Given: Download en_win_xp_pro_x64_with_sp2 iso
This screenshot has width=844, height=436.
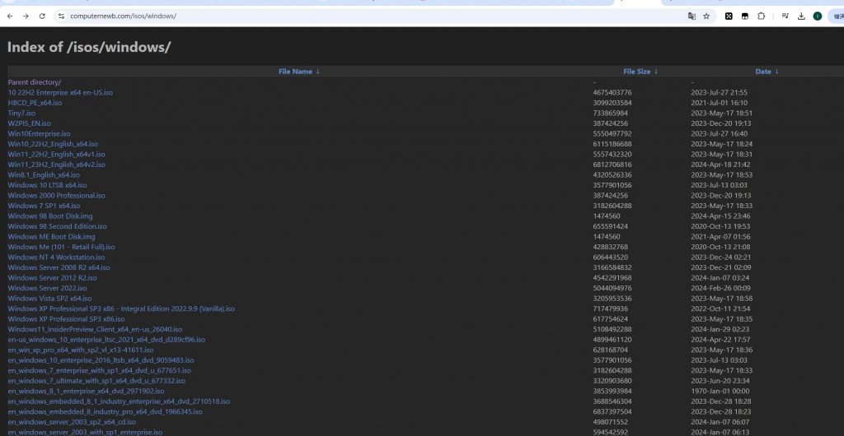Looking at the screenshot, I should (80, 350).
